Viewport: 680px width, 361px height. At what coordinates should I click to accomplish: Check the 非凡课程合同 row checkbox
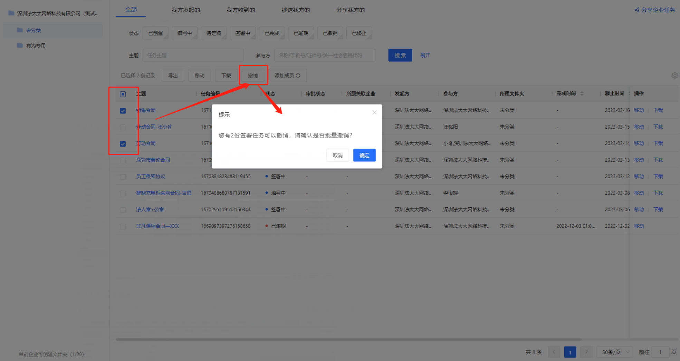123,227
